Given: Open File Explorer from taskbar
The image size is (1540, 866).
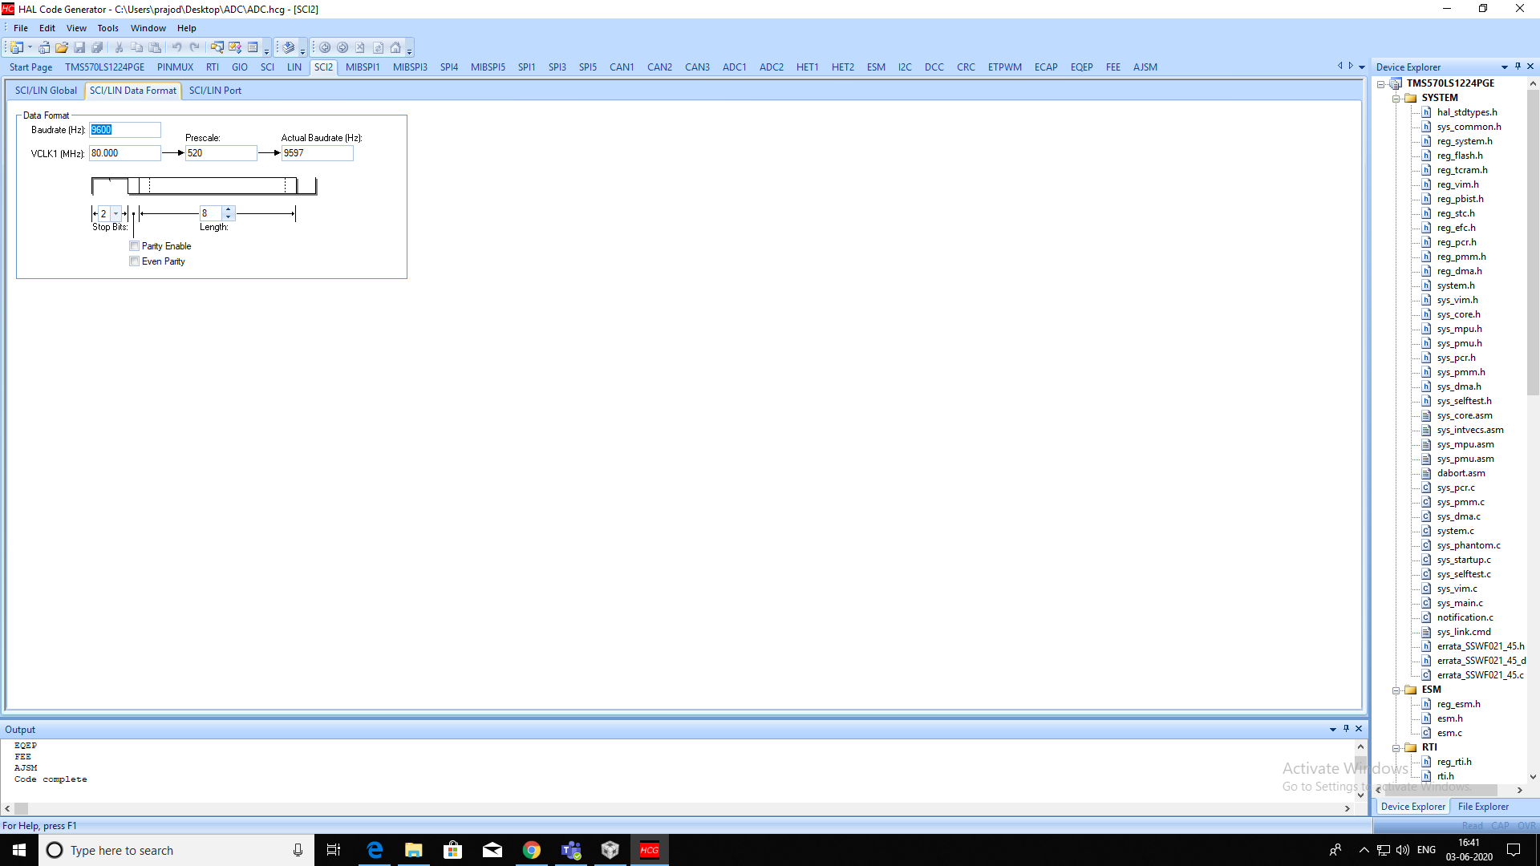Looking at the screenshot, I should [x=414, y=850].
